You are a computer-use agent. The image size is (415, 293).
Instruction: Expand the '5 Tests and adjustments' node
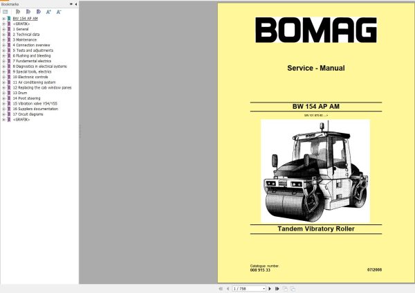point(3,51)
